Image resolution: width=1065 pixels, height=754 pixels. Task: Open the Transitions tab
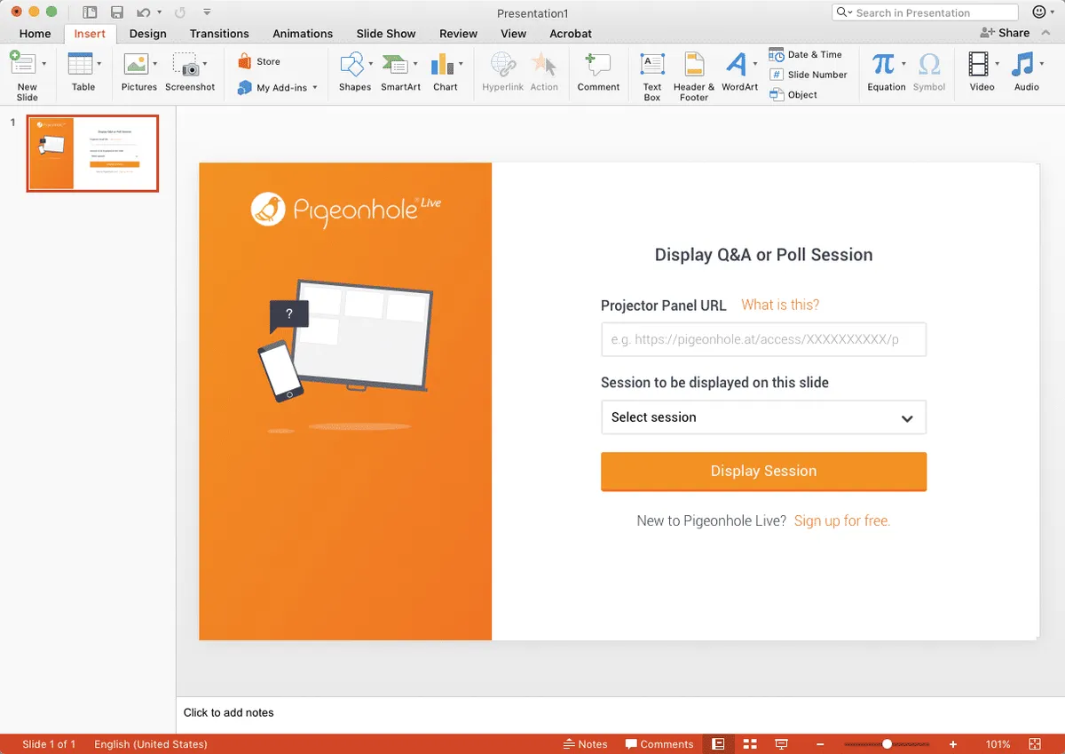(219, 34)
